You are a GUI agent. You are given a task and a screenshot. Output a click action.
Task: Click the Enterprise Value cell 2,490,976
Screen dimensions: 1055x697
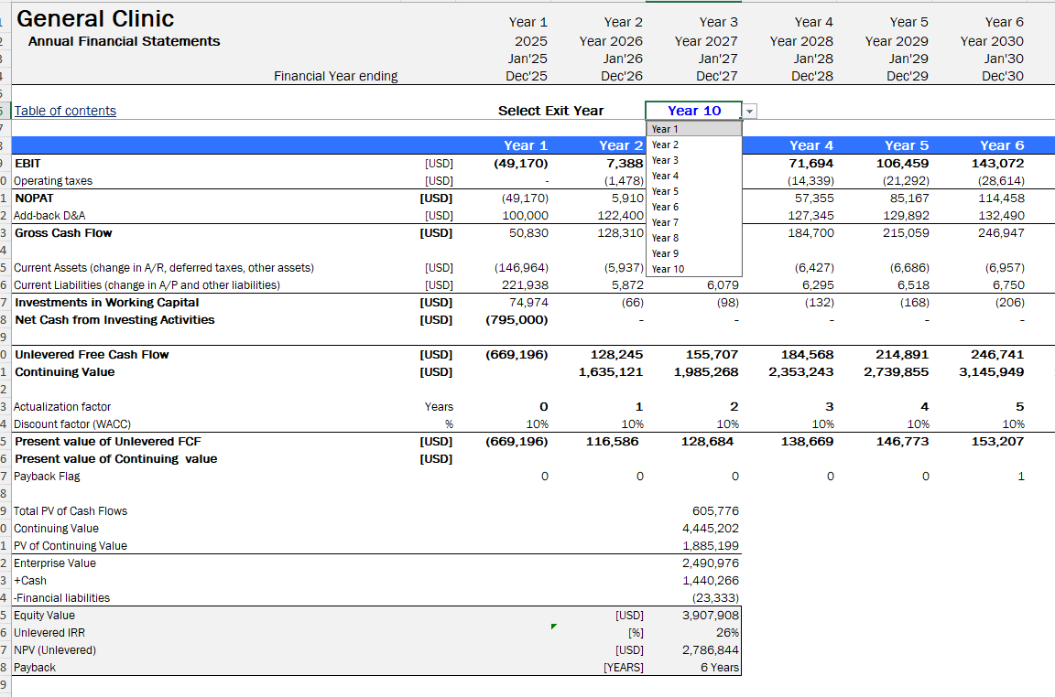point(711,563)
